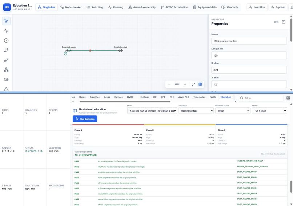Collapse the Inspector panel icon

click(x=284, y=22)
